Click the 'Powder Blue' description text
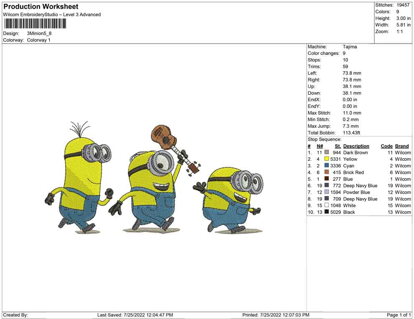This screenshot has width=414, height=319. coord(356,192)
